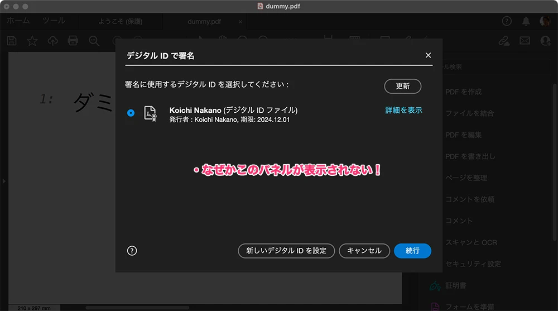Screen dimensions: 558x311
Task: Switch to the ホーム tab
Action: point(18,21)
